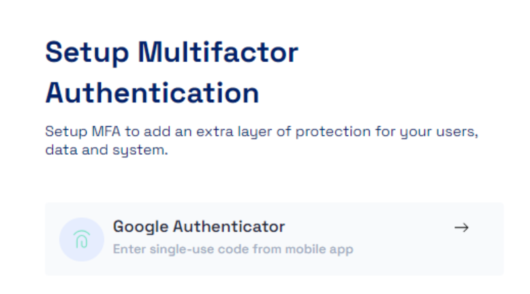Click the fingerprint icon for Google Authenticator
The image size is (530, 294).
(x=81, y=239)
